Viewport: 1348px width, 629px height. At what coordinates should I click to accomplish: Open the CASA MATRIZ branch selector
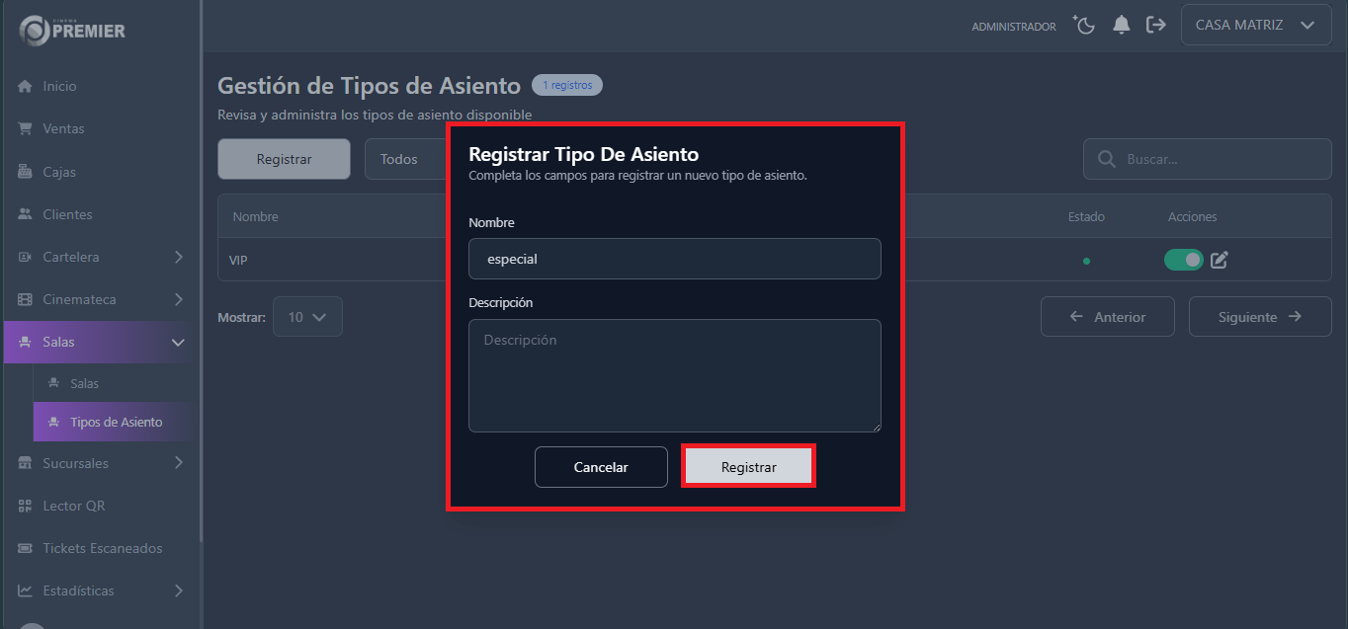click(x=1255, y=24)
